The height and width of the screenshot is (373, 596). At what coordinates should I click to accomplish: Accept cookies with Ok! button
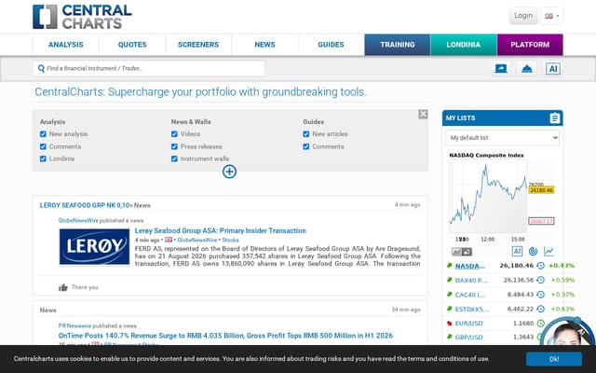click(554, 359)
